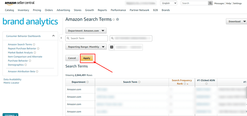Open Amazon Search Terms in sidebar
The height and width of the screenshot is (116, 247).
click(20, 44)
